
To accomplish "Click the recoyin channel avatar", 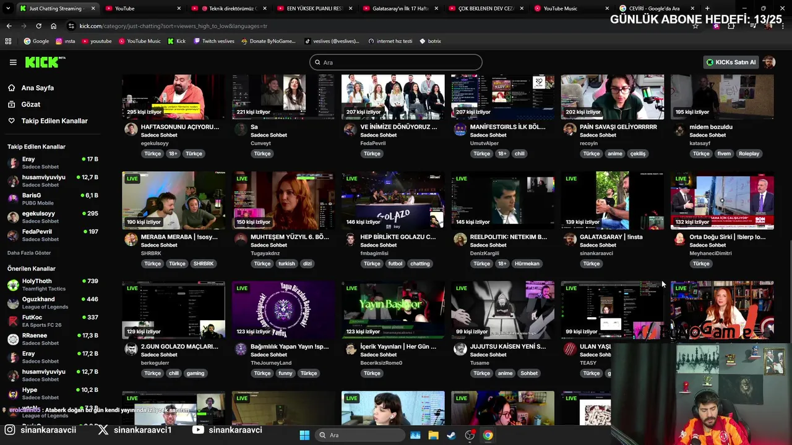I will (570, 130).
